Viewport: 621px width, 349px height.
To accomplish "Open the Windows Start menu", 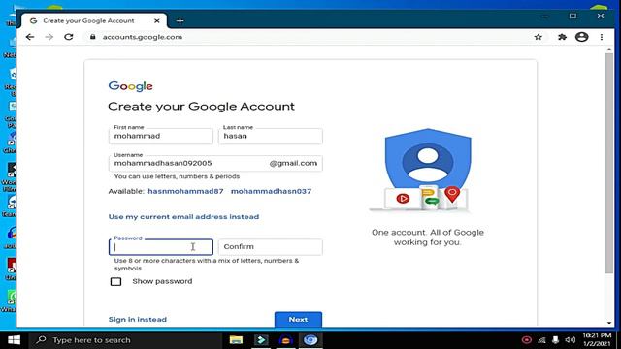I will [14, 340].
